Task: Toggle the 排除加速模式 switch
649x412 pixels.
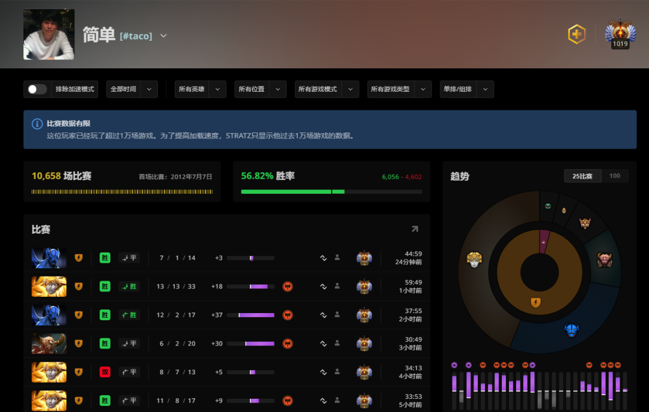Action: pos(37,89)
